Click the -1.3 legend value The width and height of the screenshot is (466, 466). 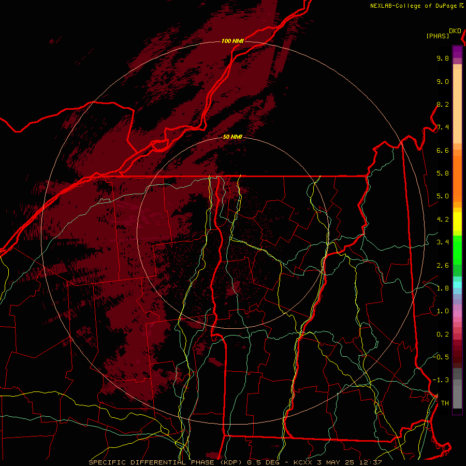[x=441, y=380]
